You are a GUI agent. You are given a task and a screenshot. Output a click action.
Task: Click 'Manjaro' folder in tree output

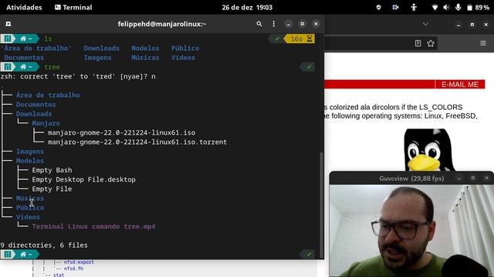click(x=46, y=123)
